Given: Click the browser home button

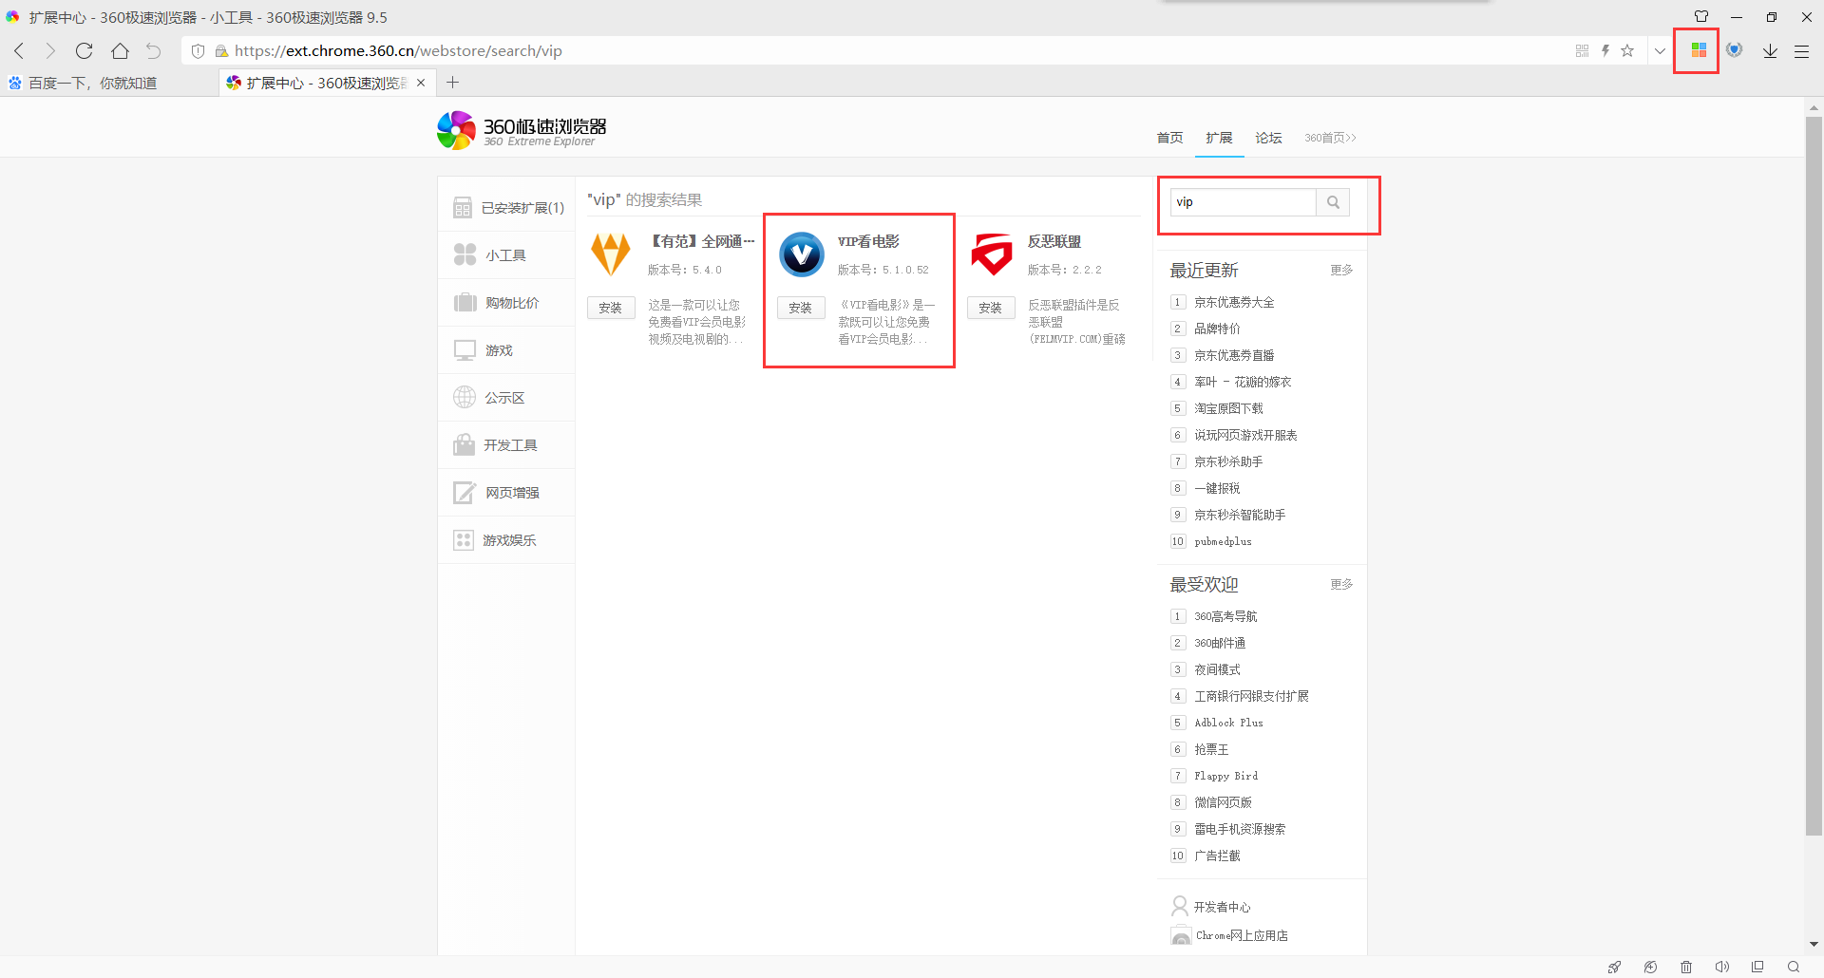Looking at the screenshot, I should coord(120,51).
